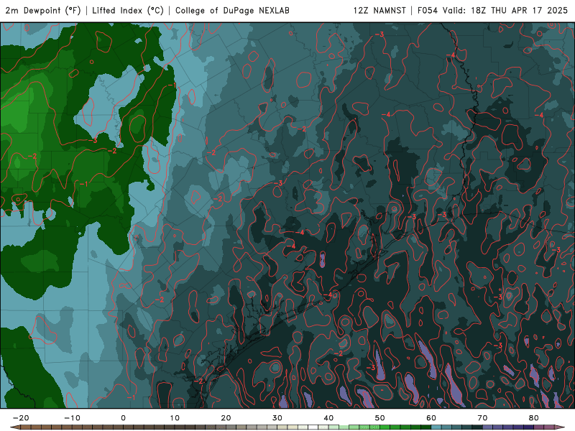The height and width of the screenshot is (431, 575).
Task: Click the 'F054' forecast hour text
Action: pyautogui.click(x=428, y=10)
